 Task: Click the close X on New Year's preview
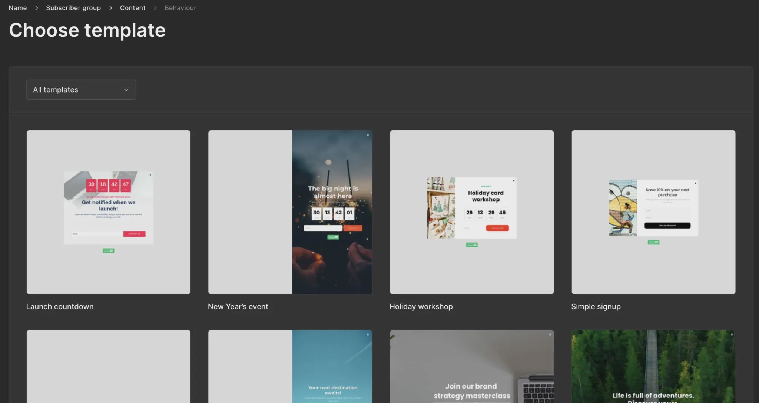(368, 135)
